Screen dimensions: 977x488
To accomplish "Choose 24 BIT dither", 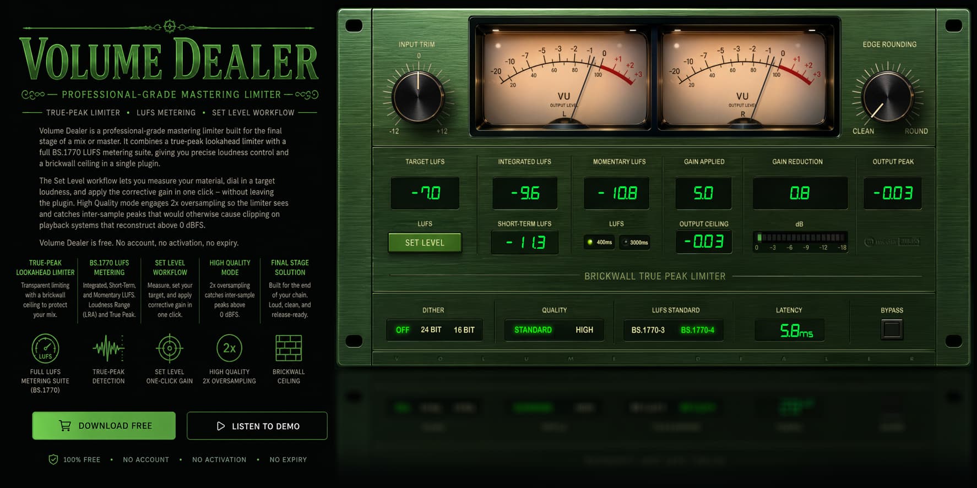I will click(431, 330).
